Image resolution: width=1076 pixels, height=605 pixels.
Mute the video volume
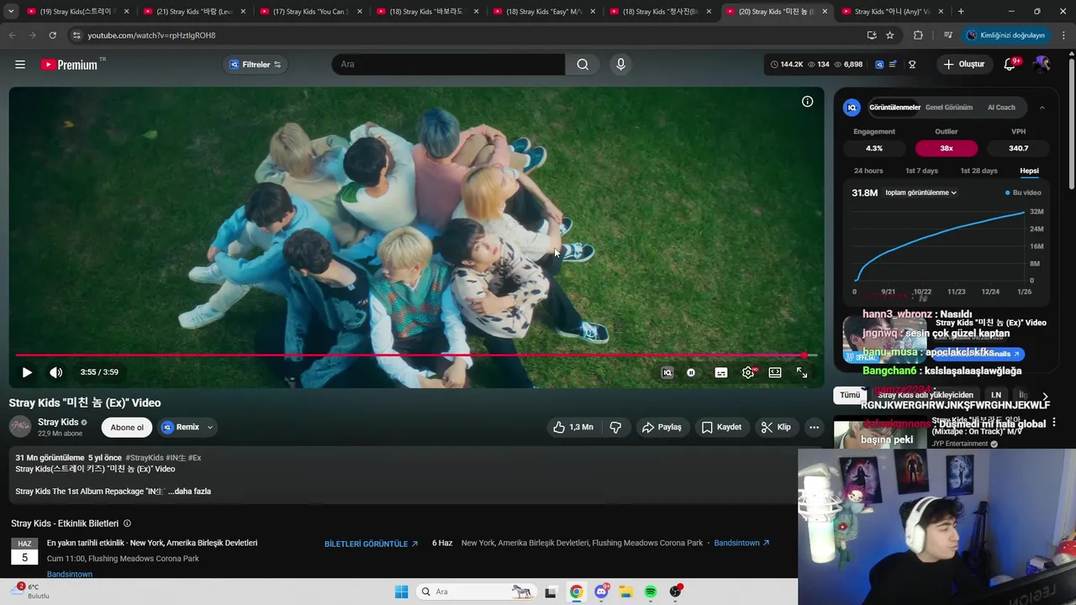pyautogui.click(x=55, y=372)
